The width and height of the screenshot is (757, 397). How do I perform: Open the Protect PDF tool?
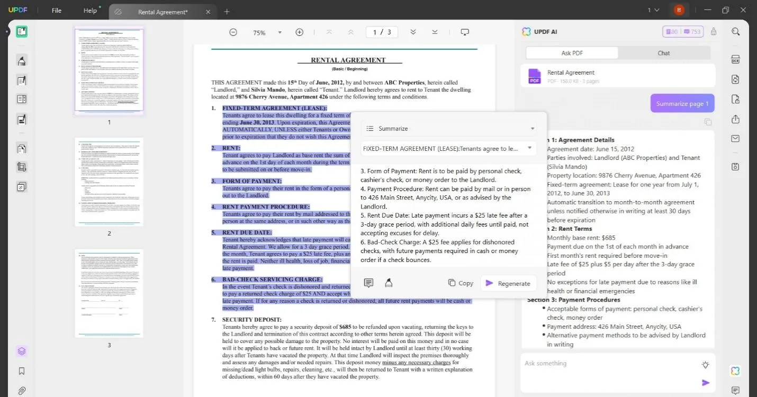pyautogui.click(x=735, y=99)
